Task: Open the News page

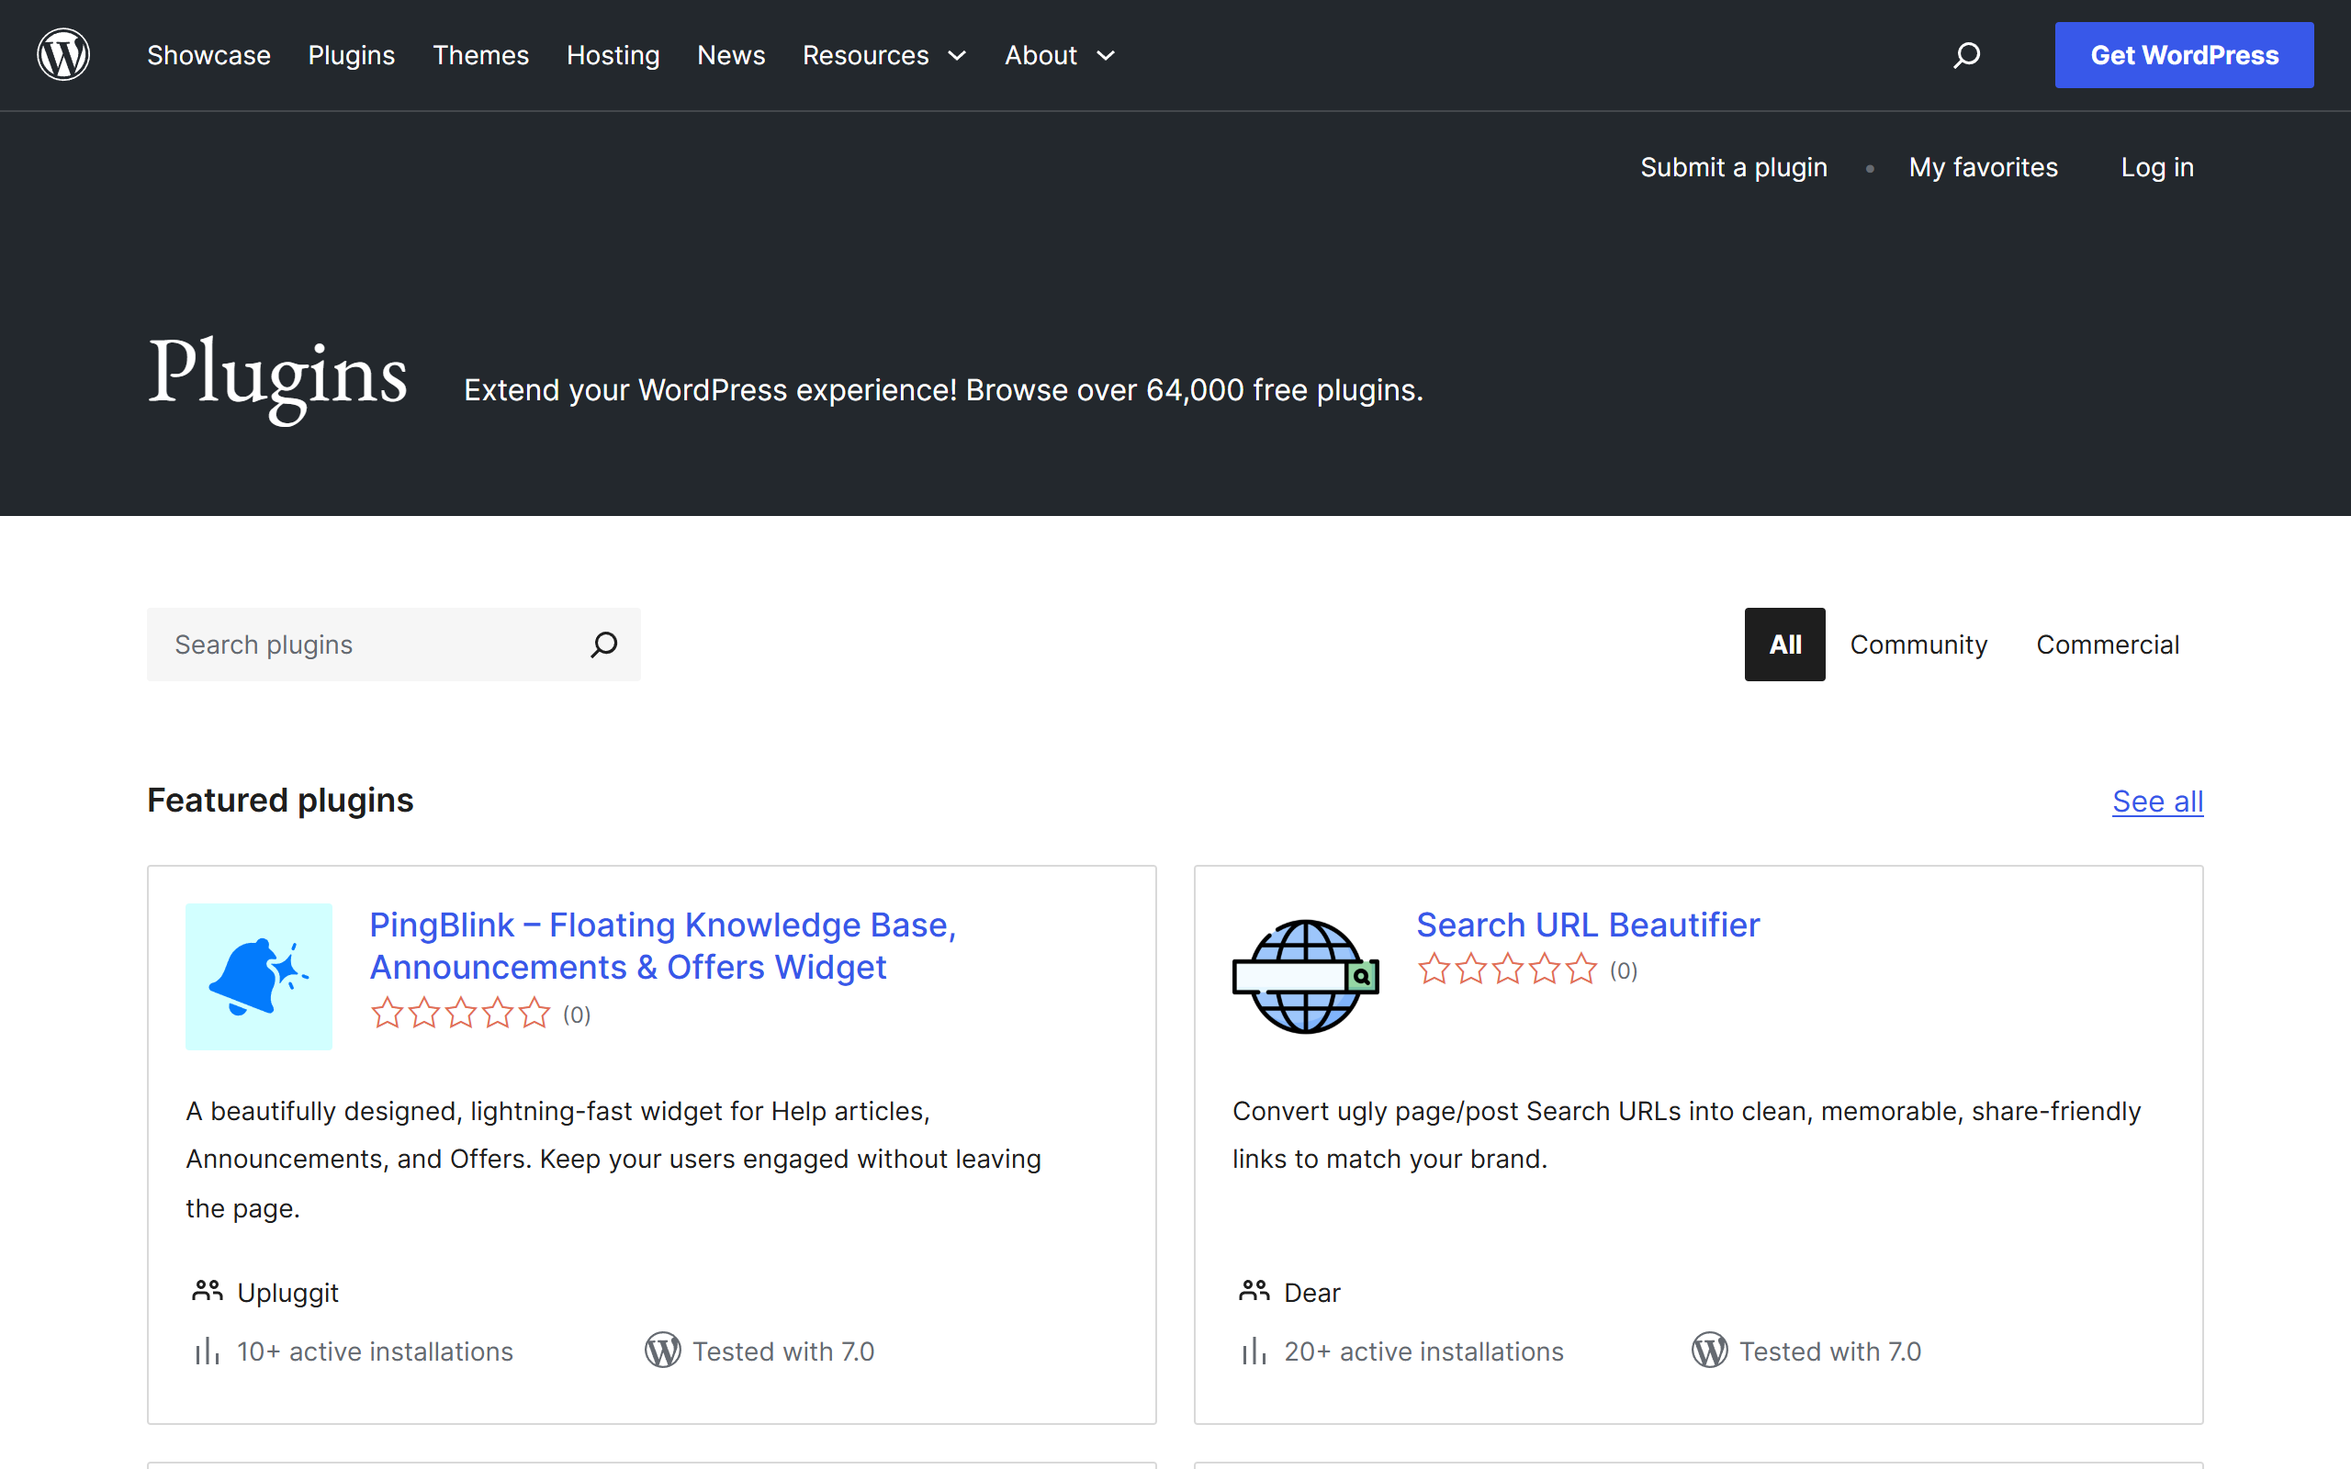Action: pos(732,55)
